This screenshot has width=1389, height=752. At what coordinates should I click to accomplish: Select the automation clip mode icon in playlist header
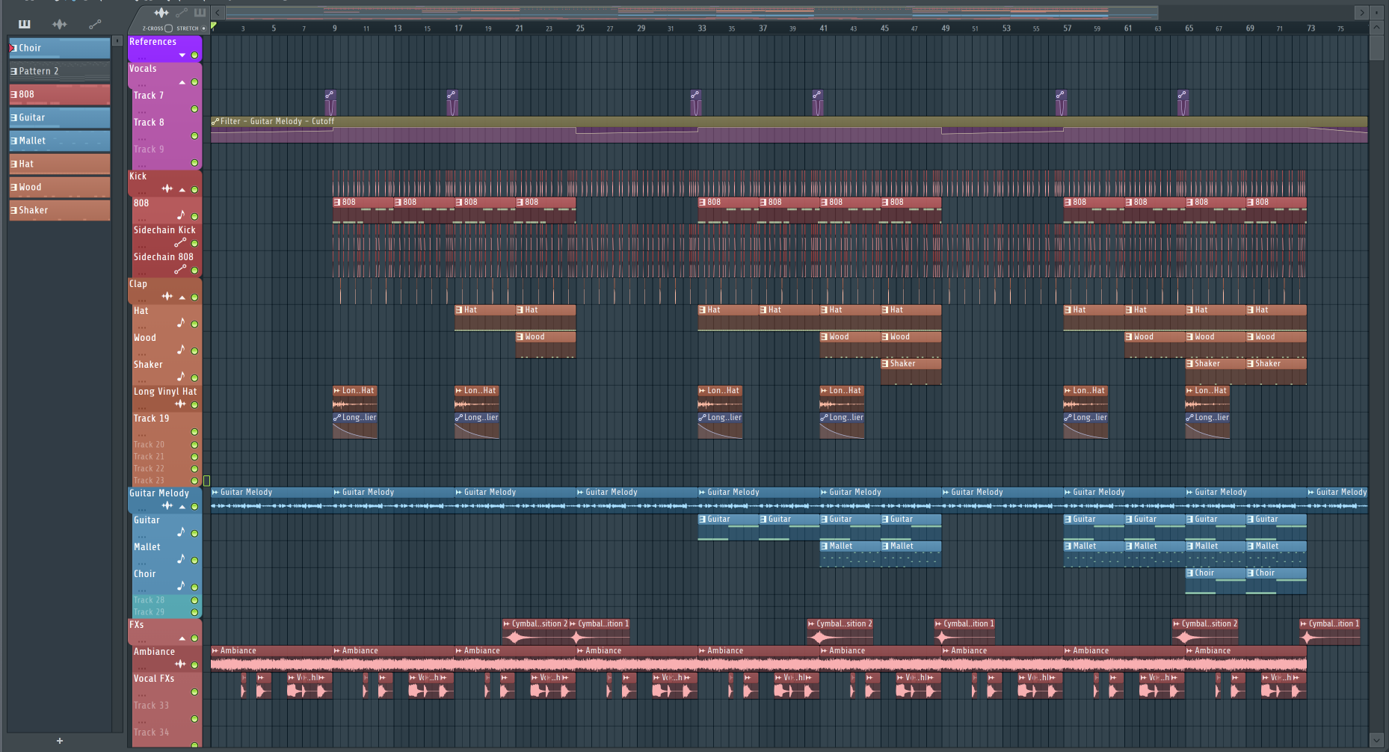coord(182,13)
